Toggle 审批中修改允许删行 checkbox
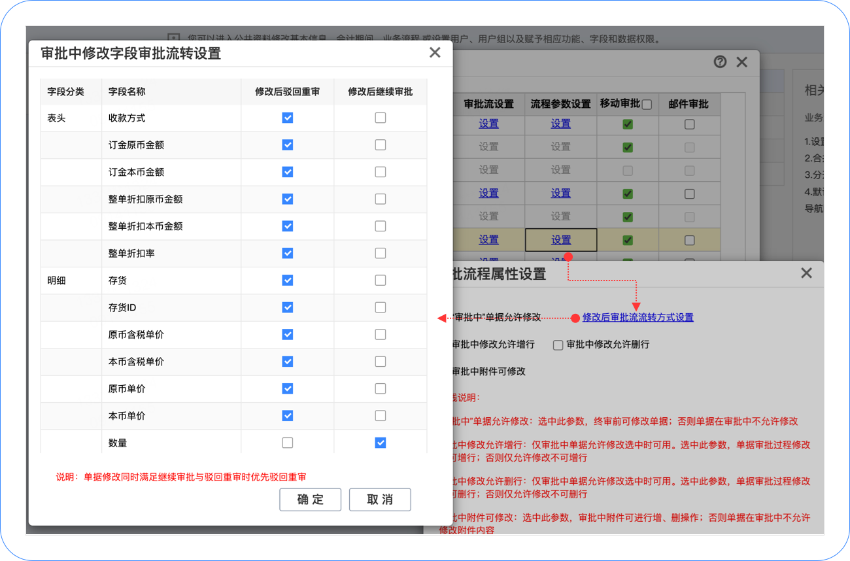850x561 pixels. pos(558,345)
